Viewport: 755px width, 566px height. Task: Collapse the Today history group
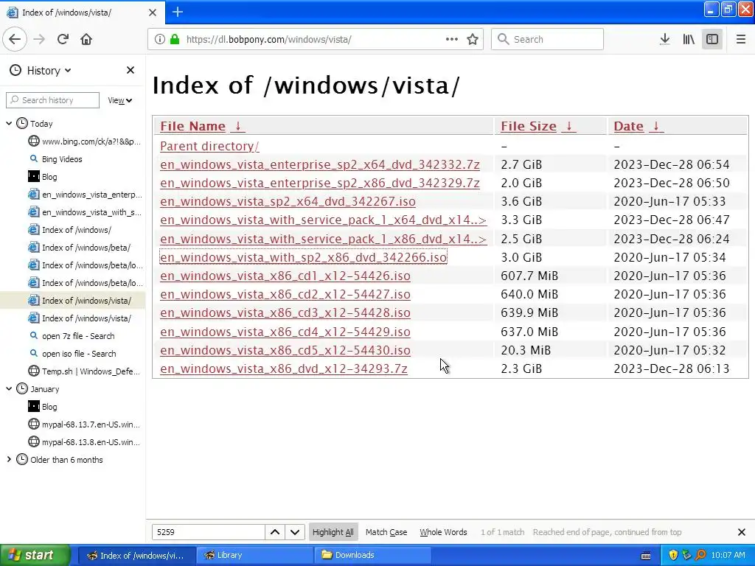coord(9,124)
